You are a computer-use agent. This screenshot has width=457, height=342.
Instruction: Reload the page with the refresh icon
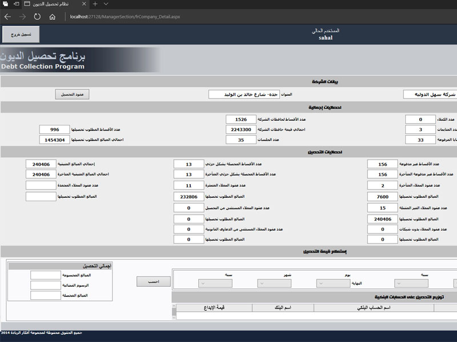[37, 17]
